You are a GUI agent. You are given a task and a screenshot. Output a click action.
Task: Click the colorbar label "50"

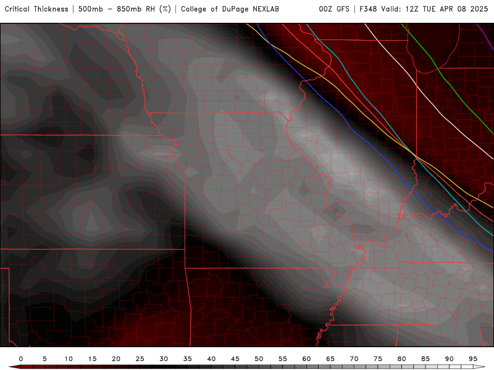tap(259, 359)
